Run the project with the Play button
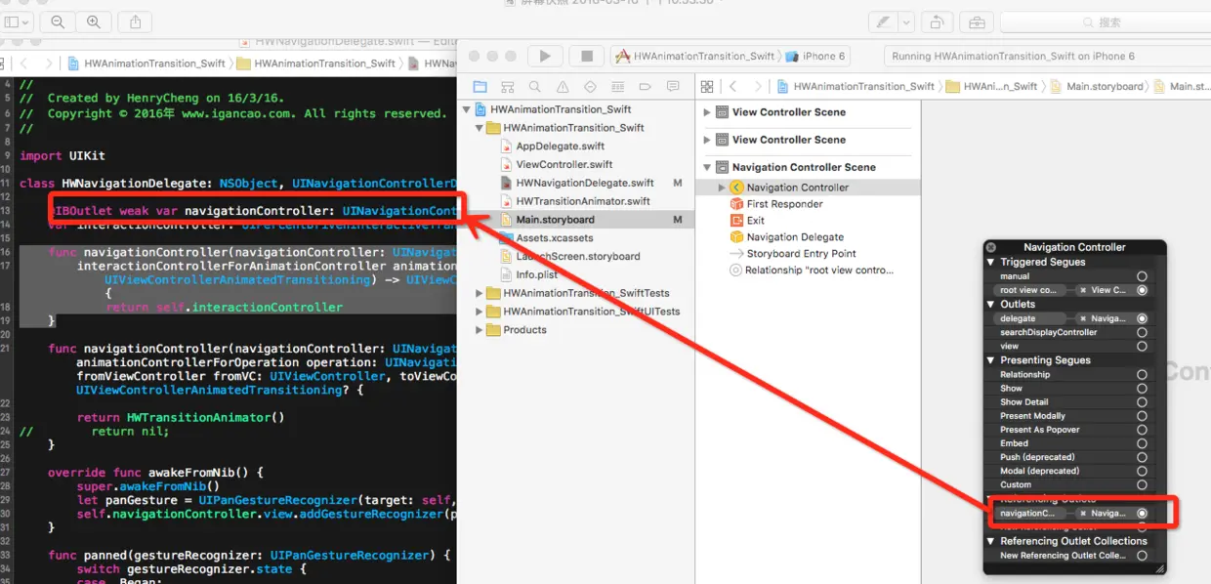Image resolution: width=1211 pixels, height=584 pixels. click(x=545, y=56)
